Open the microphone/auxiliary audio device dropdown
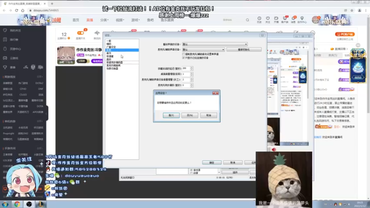This screenshot has width=370, height=208. click(203, 49)
